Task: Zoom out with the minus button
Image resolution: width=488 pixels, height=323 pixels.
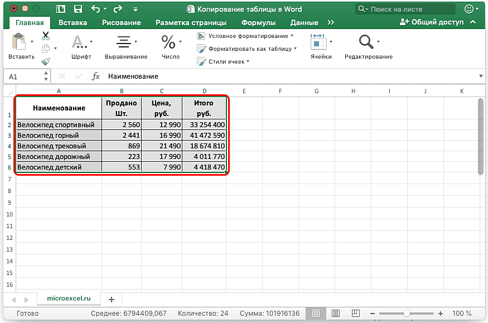Action: (372, 314)
